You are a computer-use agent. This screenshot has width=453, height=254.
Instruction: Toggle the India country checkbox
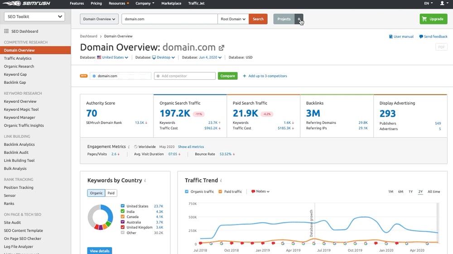122,211
